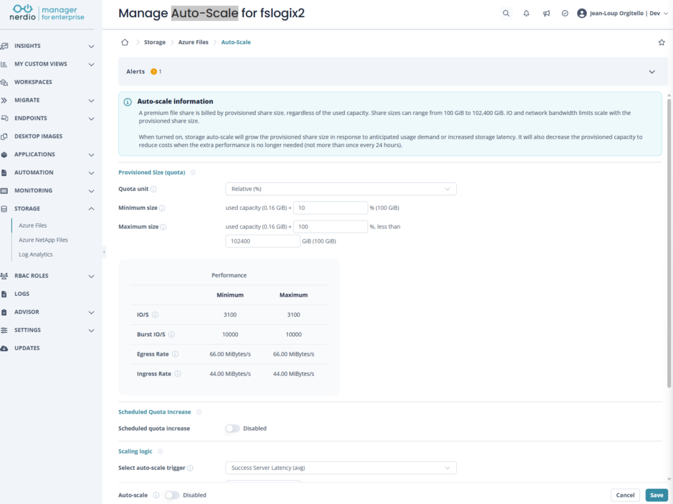673x504 pixels.
Task: Open Azure Files under Storage
Action: click(x=33, y=226)
